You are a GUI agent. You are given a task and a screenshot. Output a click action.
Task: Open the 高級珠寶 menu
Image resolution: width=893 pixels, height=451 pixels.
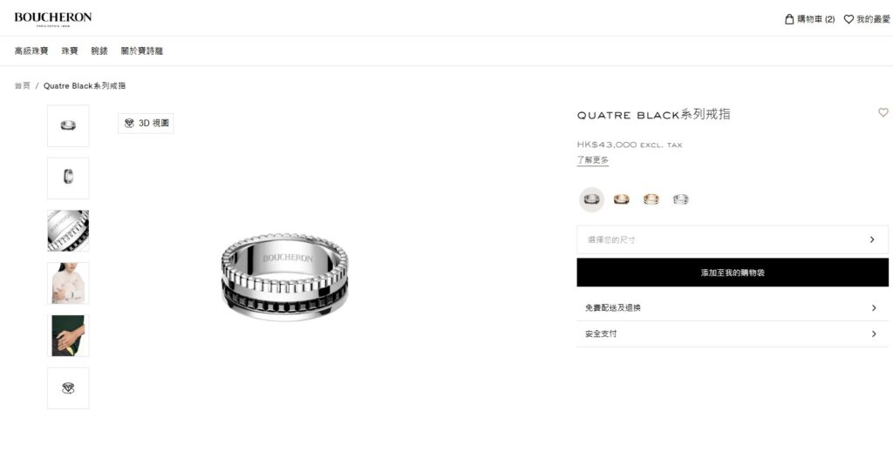pos(31,51)
